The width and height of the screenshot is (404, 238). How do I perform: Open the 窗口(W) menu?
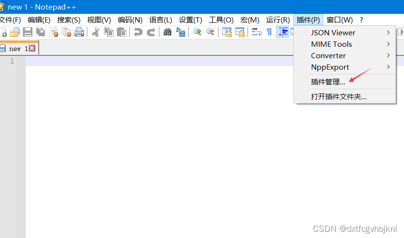pyautogui.click(x=340, y=20)
